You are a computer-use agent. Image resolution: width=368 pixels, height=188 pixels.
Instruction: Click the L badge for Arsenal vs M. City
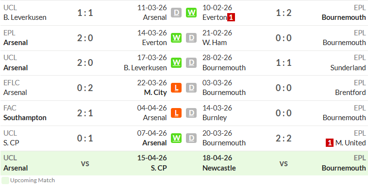point(176,88)
